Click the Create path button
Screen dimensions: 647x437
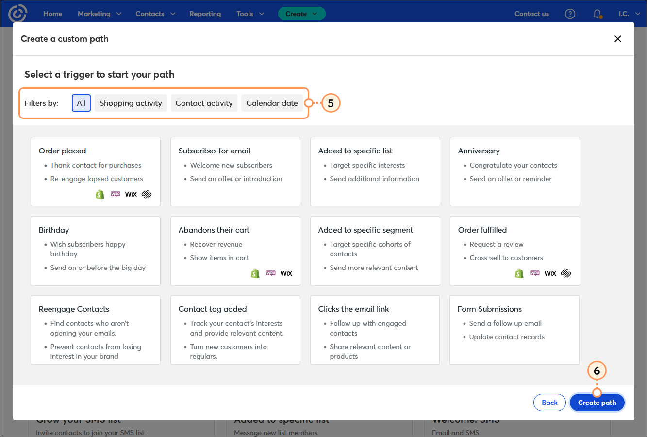tap(597, 402)
